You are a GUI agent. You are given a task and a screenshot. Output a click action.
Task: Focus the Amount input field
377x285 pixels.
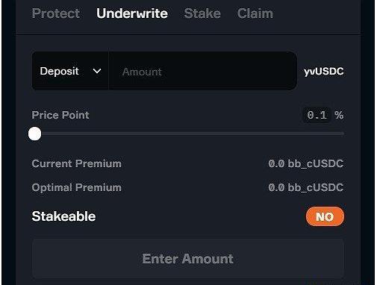(203, 72)
